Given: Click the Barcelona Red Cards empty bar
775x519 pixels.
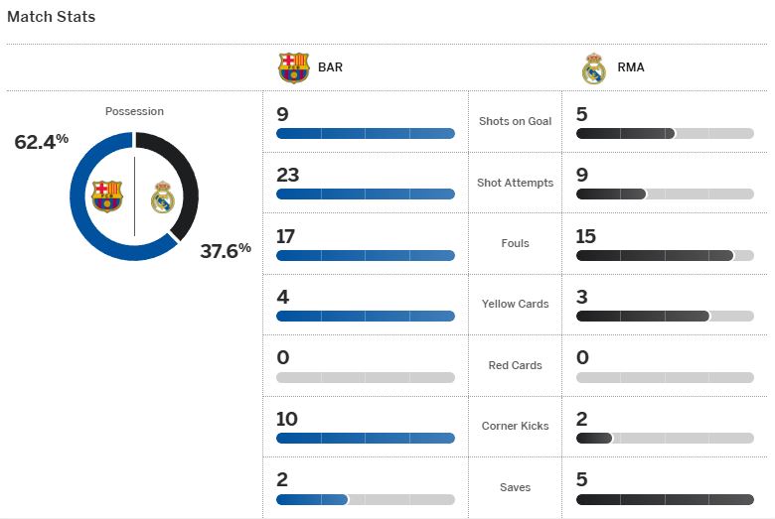Looking at the screenshot, I should tap(366, 377).
